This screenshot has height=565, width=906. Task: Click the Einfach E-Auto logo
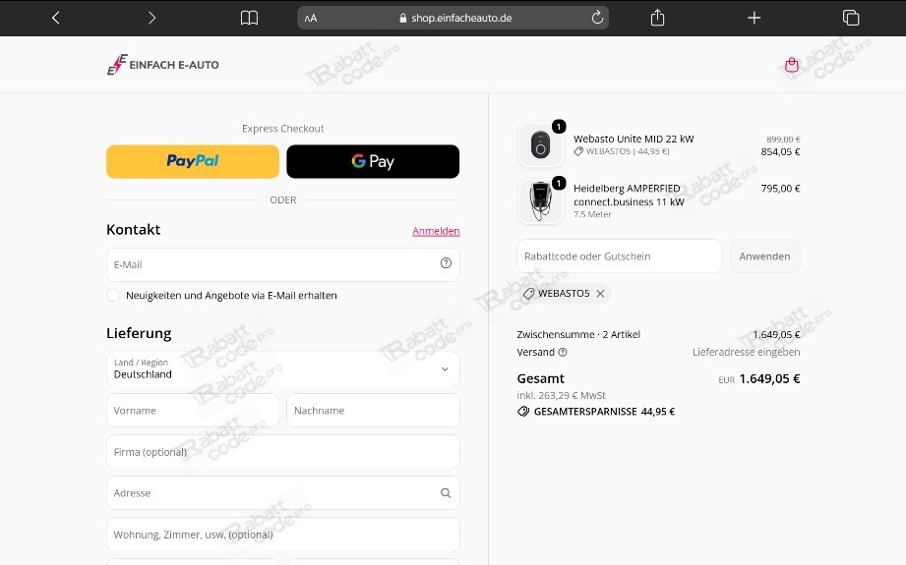(x=163, y=65)
